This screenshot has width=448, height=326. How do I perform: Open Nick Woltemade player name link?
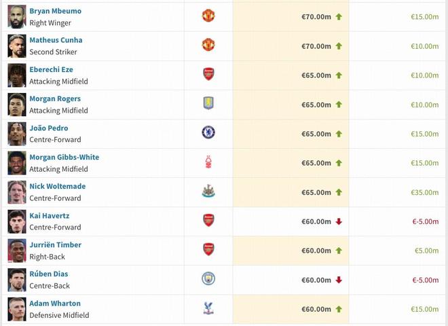coord(57,186)
